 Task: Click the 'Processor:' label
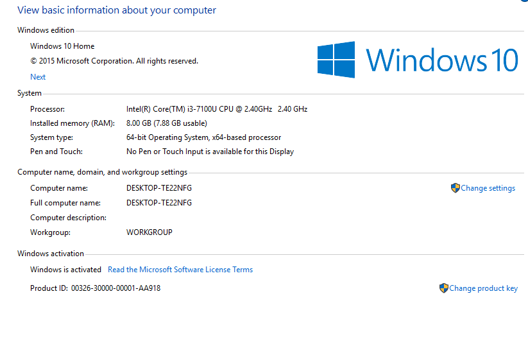[47, 109]
